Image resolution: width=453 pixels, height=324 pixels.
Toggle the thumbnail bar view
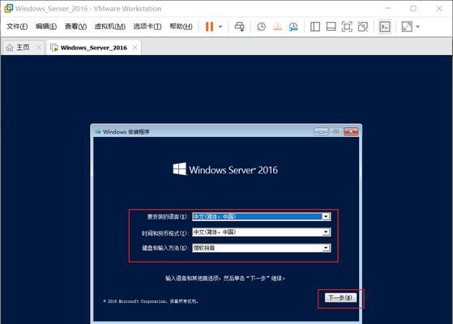click(331, 27)
